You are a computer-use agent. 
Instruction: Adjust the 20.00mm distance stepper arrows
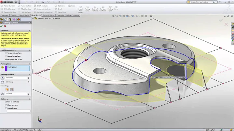[x=29, y=78]
